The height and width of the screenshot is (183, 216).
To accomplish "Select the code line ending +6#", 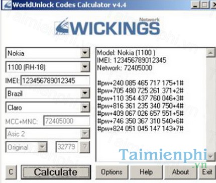I will pyautogui.click(x=140, y=121).
